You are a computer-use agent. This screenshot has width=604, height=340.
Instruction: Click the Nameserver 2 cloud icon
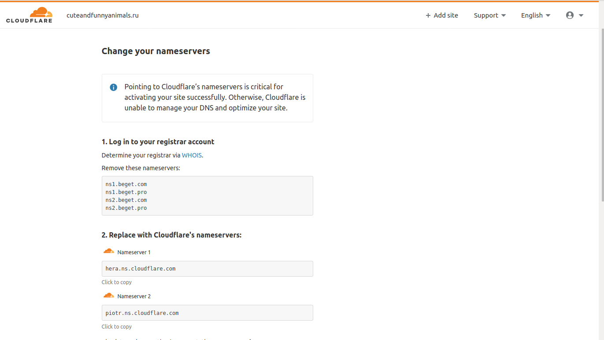pyautogui.click(x=108, y=296)
